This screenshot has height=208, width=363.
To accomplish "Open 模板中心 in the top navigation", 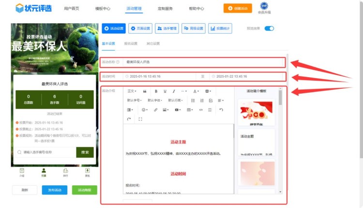I will pos(103,9).
